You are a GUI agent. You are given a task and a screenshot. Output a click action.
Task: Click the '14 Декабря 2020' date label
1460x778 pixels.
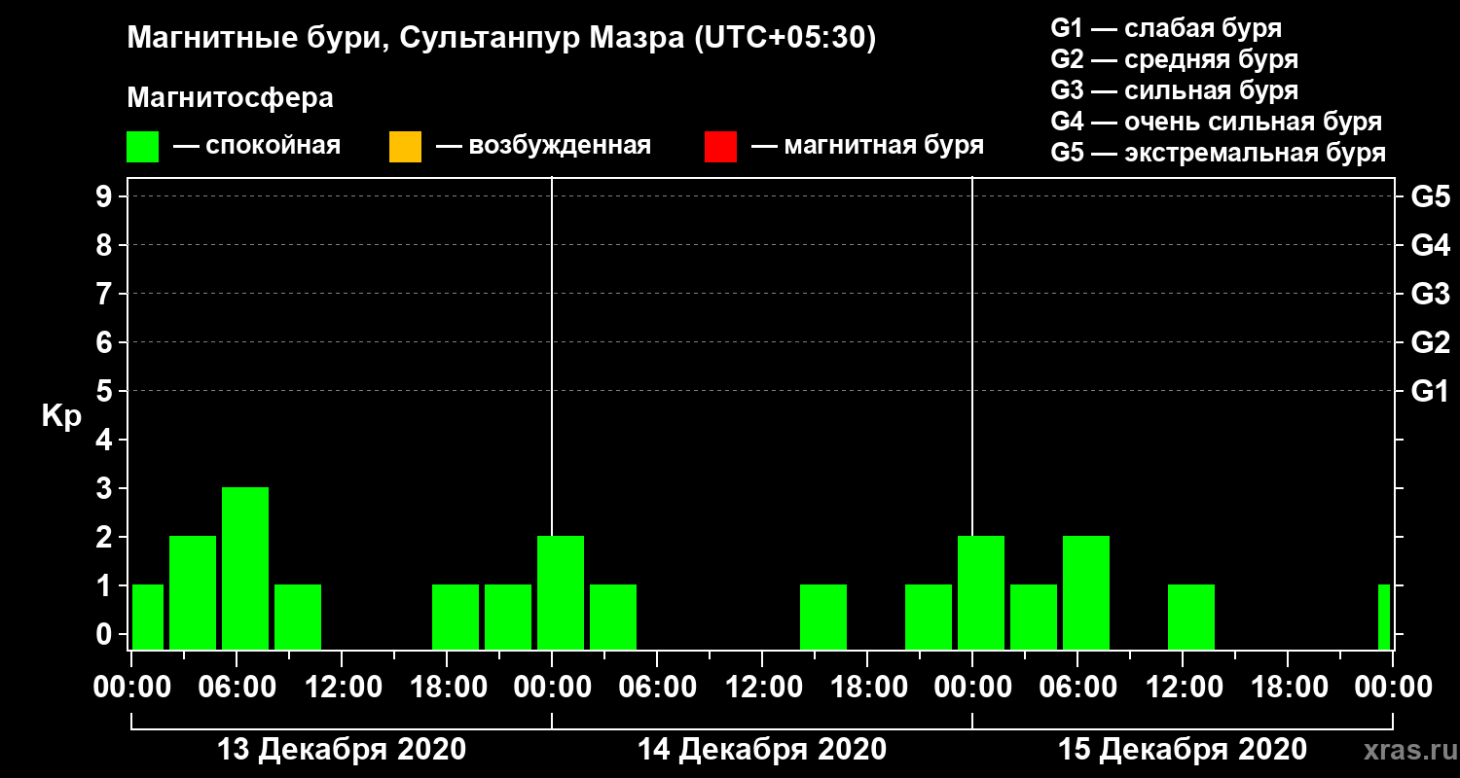pos(762,750)
